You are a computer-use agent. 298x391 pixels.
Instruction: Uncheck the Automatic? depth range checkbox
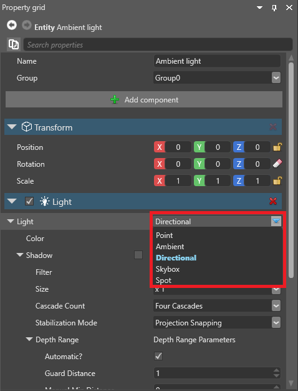(158, 356)
